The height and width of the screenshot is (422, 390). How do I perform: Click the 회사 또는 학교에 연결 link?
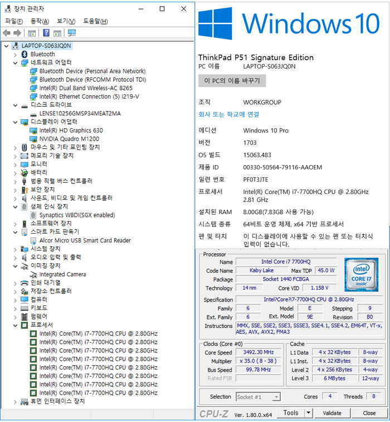[228, 114]
